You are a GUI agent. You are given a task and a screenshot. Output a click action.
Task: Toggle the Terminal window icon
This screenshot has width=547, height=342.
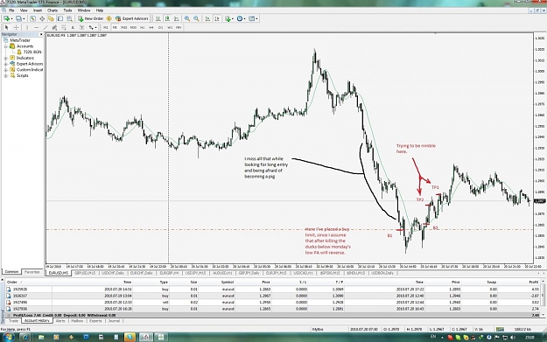point(60,18)
